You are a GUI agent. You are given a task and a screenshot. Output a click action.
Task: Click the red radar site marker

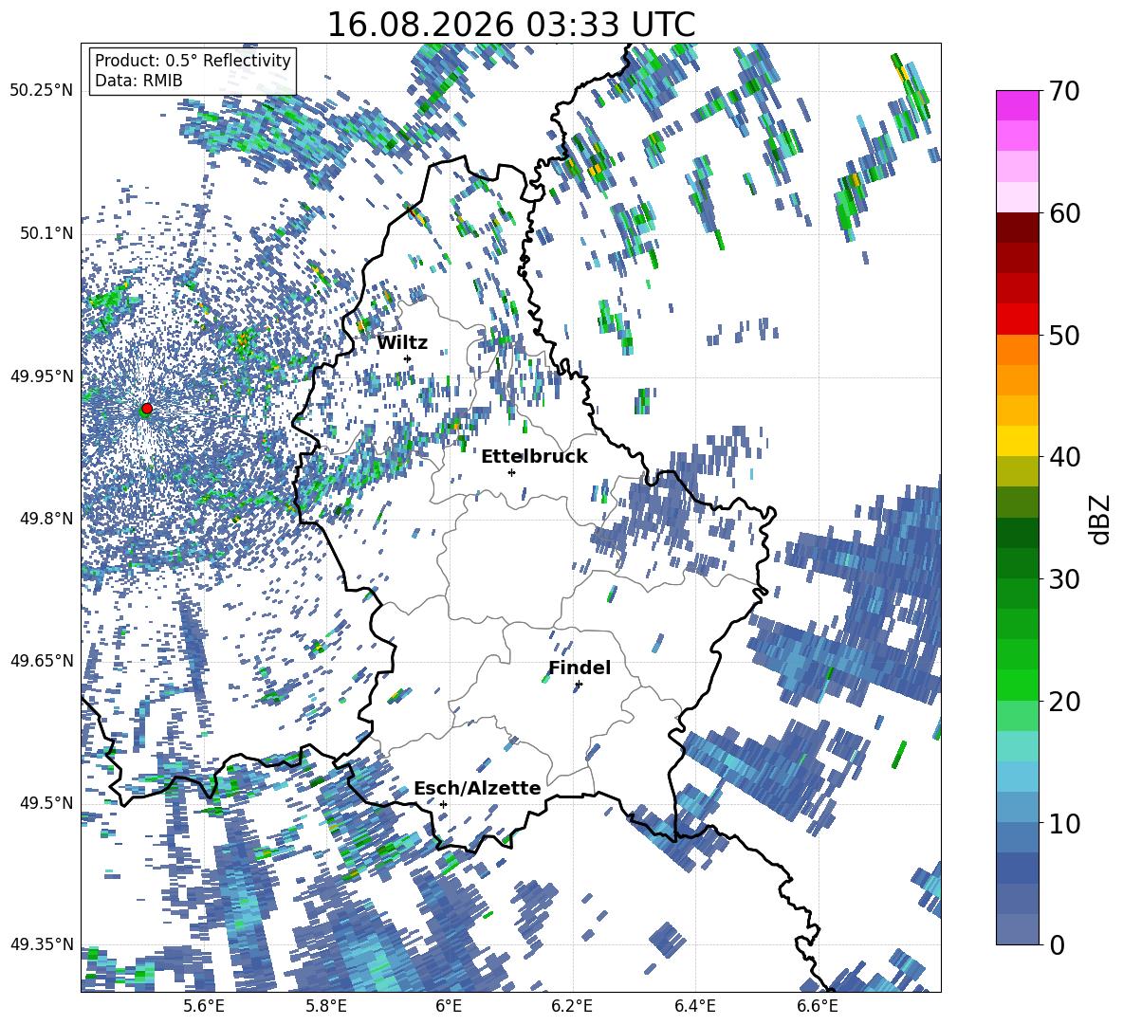(x=147, y=408)
